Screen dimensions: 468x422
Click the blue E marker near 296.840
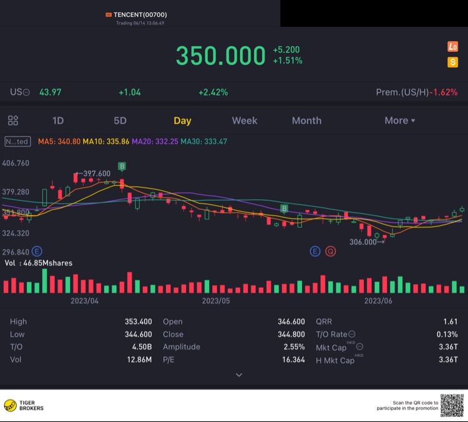[37, 251]
